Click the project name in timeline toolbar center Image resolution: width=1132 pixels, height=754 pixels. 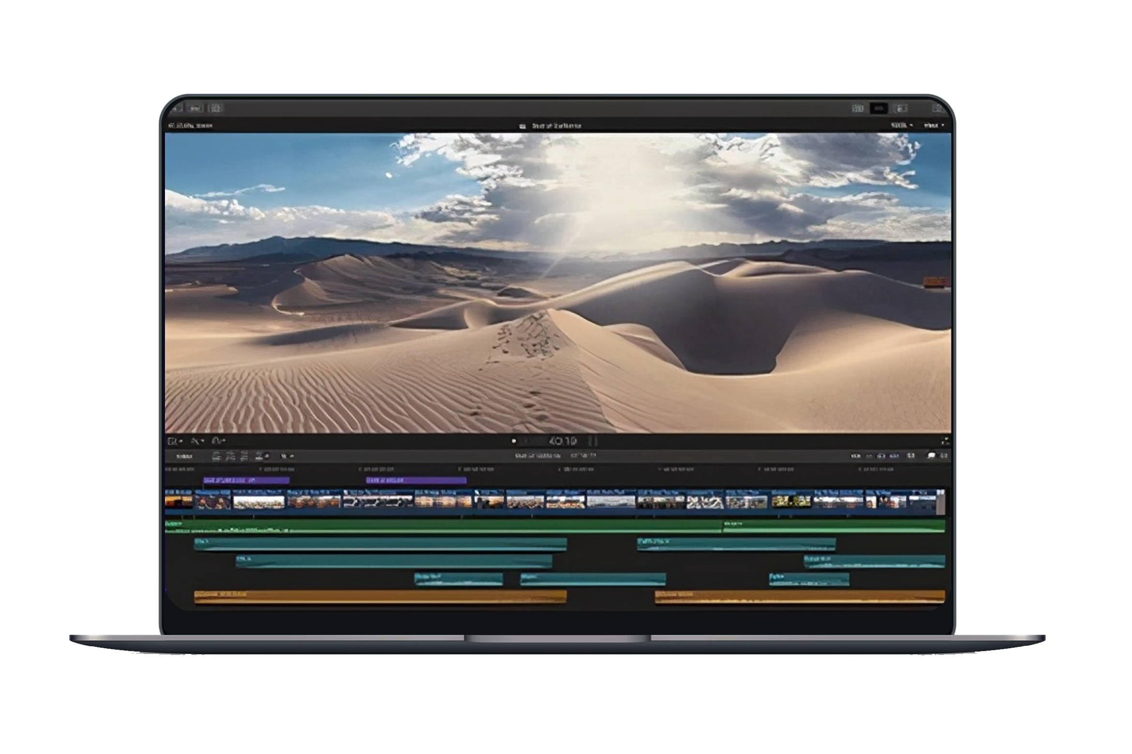pos(537,456)
